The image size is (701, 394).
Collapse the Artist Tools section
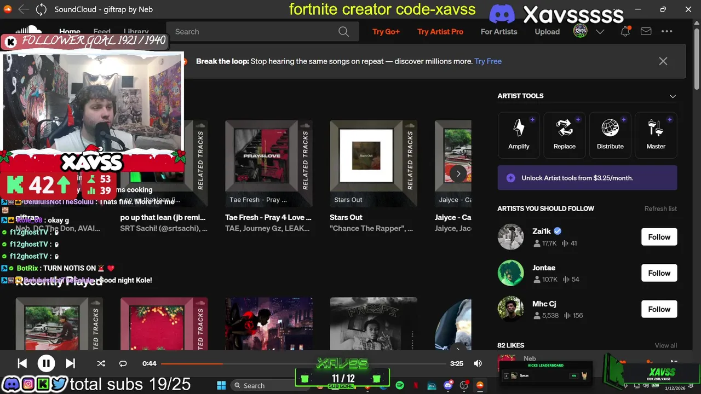coord(673,96)
